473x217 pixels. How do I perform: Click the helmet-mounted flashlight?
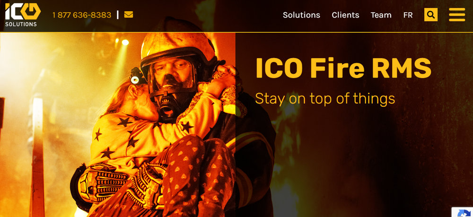pos(136,77)
